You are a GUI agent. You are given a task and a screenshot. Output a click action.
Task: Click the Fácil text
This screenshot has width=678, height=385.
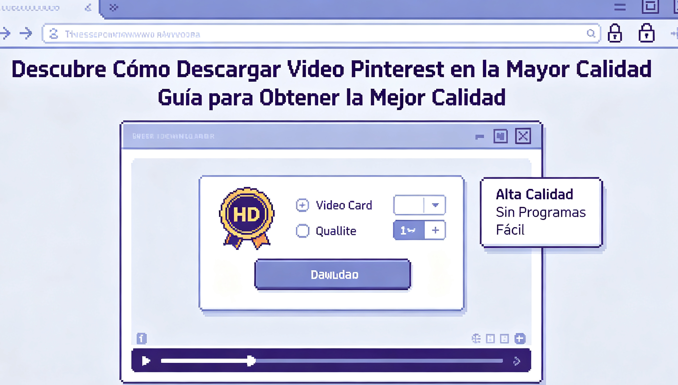(x=510, y=230)
